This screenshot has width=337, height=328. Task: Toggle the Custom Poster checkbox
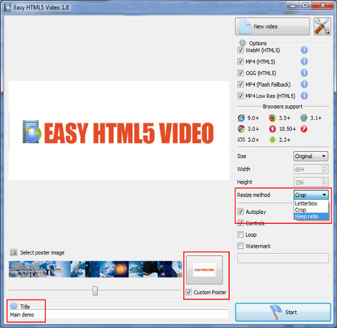(189, 292)
